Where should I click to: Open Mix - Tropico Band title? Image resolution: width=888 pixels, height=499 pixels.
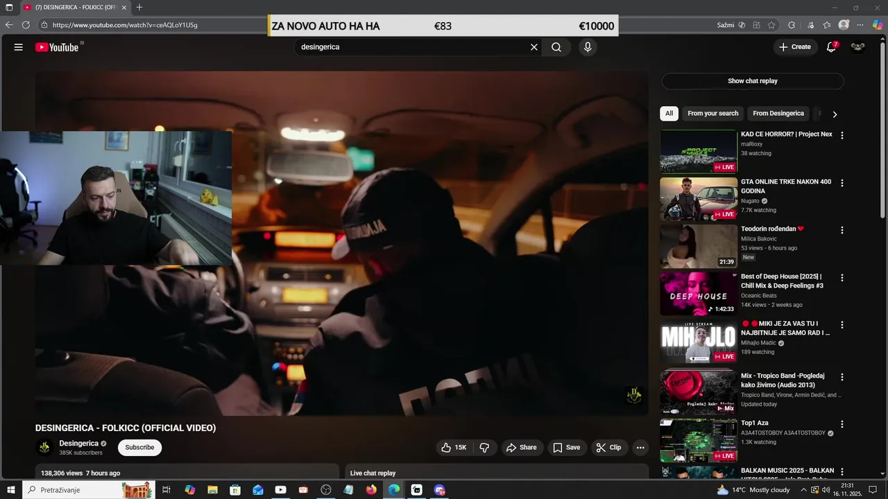(x=783, y=380)
